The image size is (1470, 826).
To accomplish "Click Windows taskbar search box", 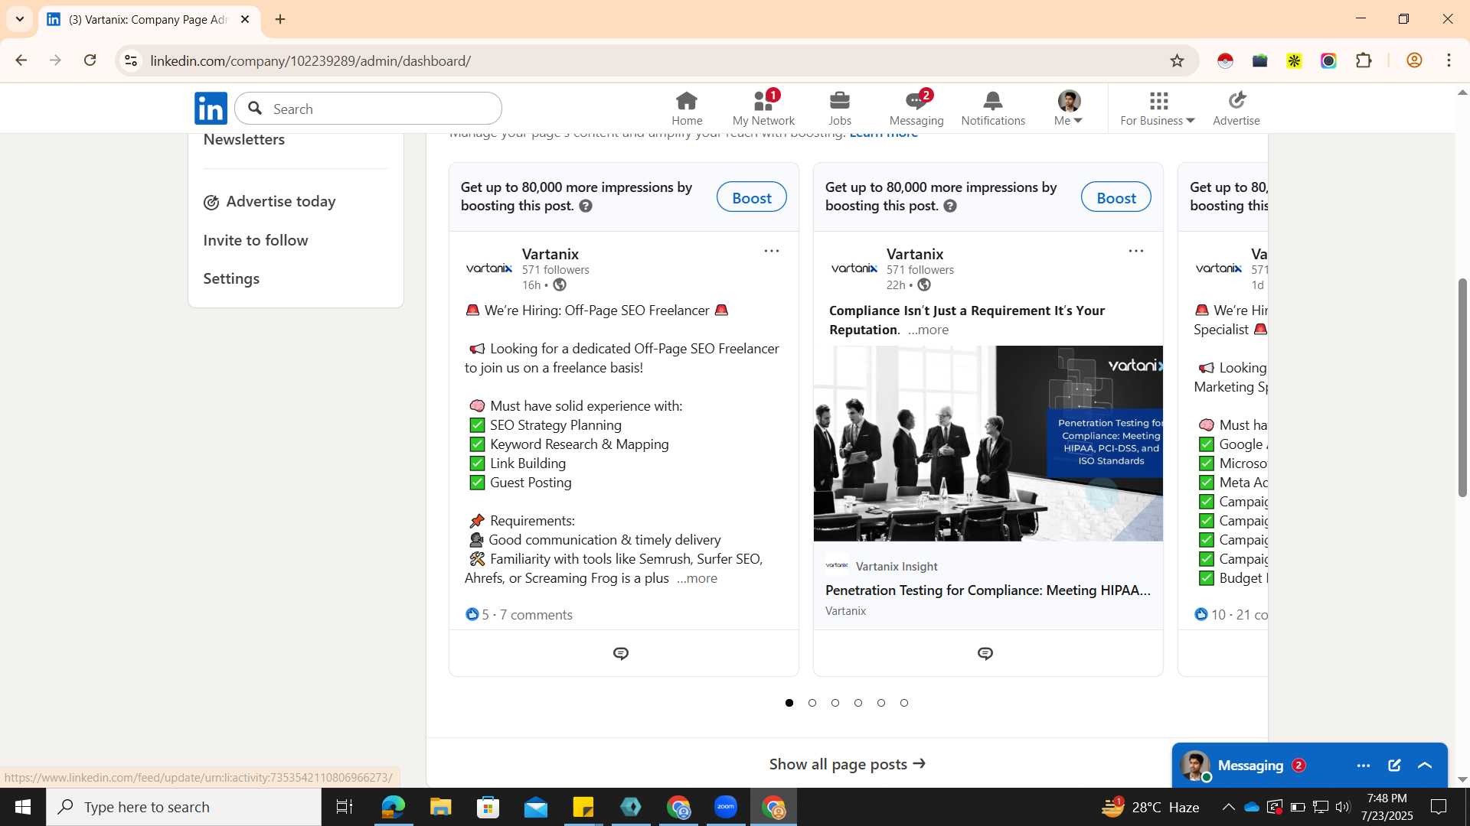I will click(x=184, y=807).
